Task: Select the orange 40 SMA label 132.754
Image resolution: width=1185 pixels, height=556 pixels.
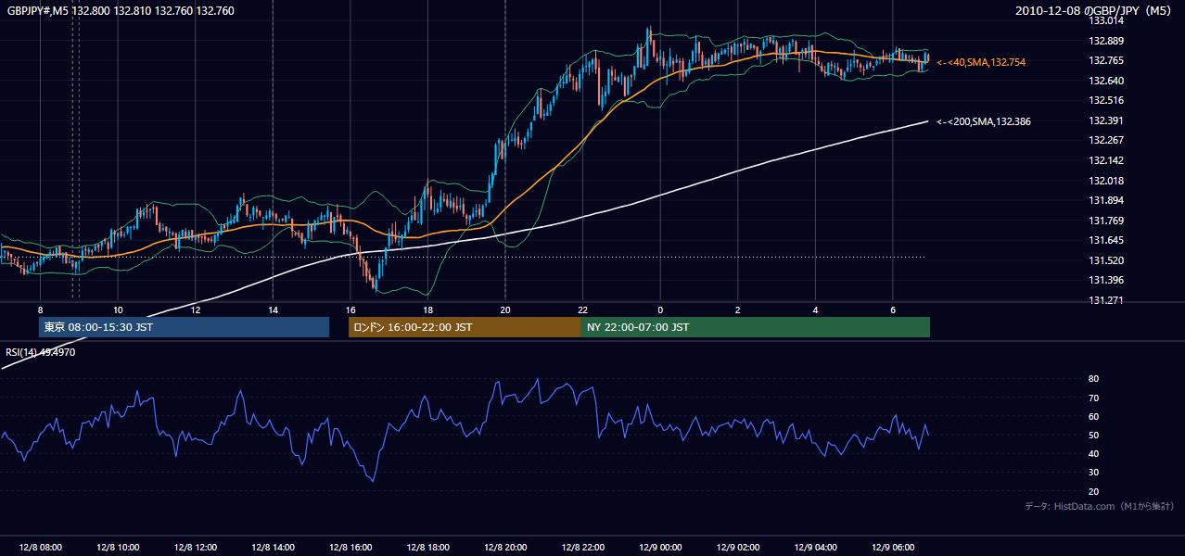Action: 981,62
